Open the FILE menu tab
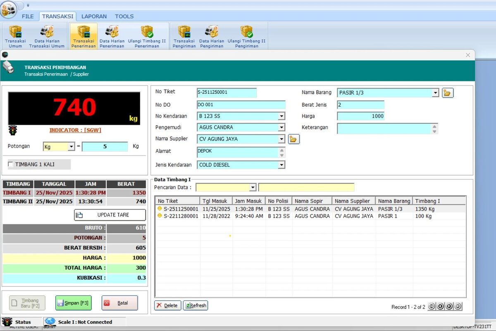This screenshot has width=496, height=331. [28, 17]
